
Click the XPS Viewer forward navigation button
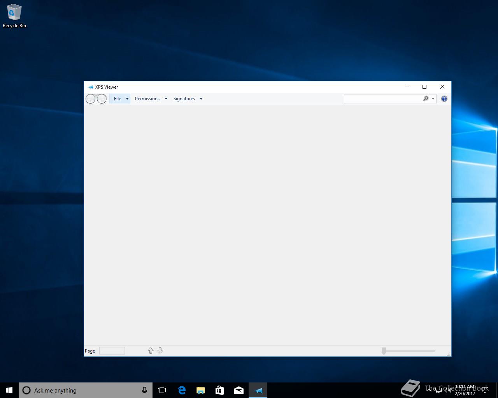102,99
